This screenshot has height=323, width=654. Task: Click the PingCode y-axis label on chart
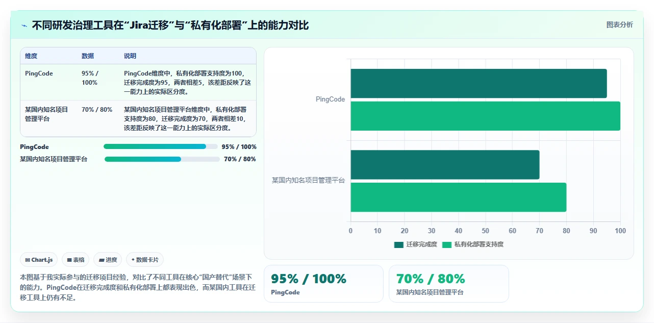point(330,100)
